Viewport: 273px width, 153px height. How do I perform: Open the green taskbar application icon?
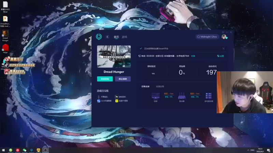pyautogui.click(x=11, y=150)
